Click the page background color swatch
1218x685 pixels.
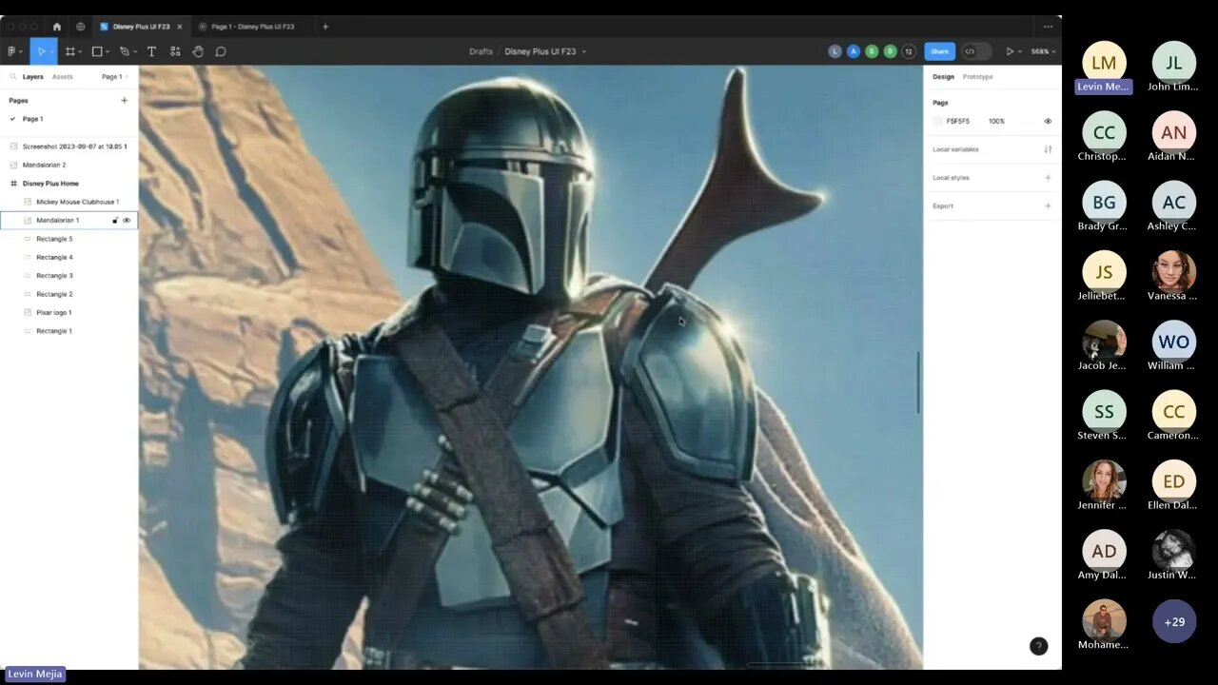click(x=937, y=122)
